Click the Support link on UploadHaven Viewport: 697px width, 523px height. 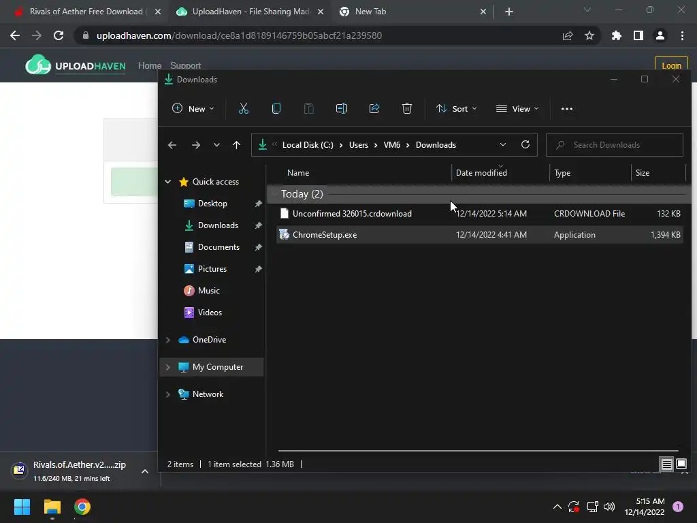pos(185,65)
